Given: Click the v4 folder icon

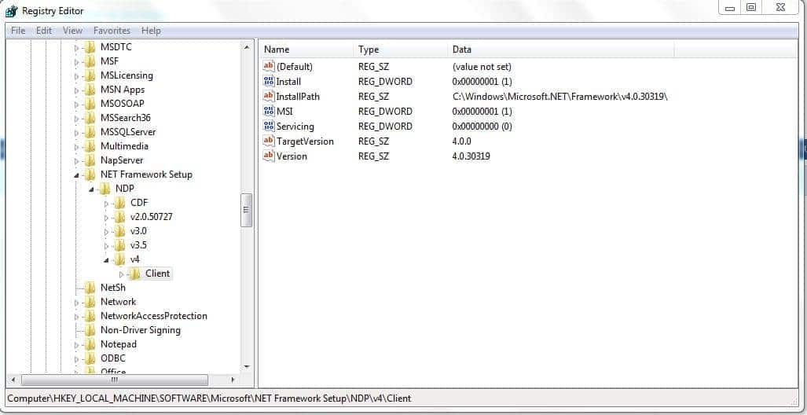Looking at the screenshot, I should pyautogui.click(x=120, y=259).
